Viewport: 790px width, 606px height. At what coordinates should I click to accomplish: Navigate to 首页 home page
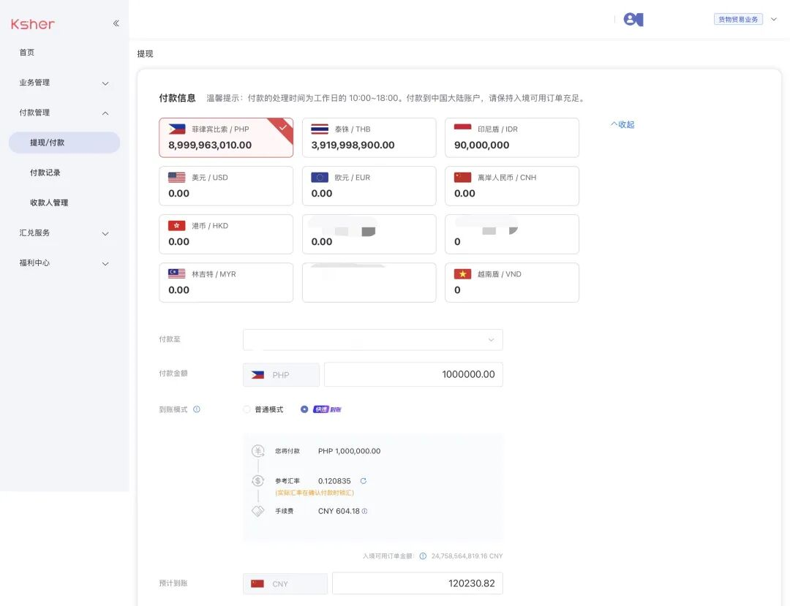[x=27, y=53]
